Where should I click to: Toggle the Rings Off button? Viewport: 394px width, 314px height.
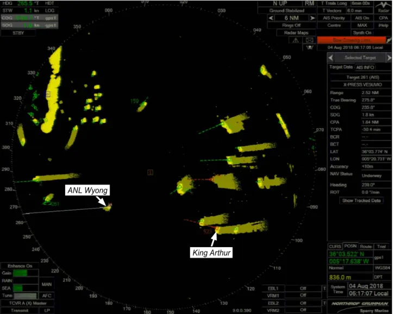pos(291,25)
